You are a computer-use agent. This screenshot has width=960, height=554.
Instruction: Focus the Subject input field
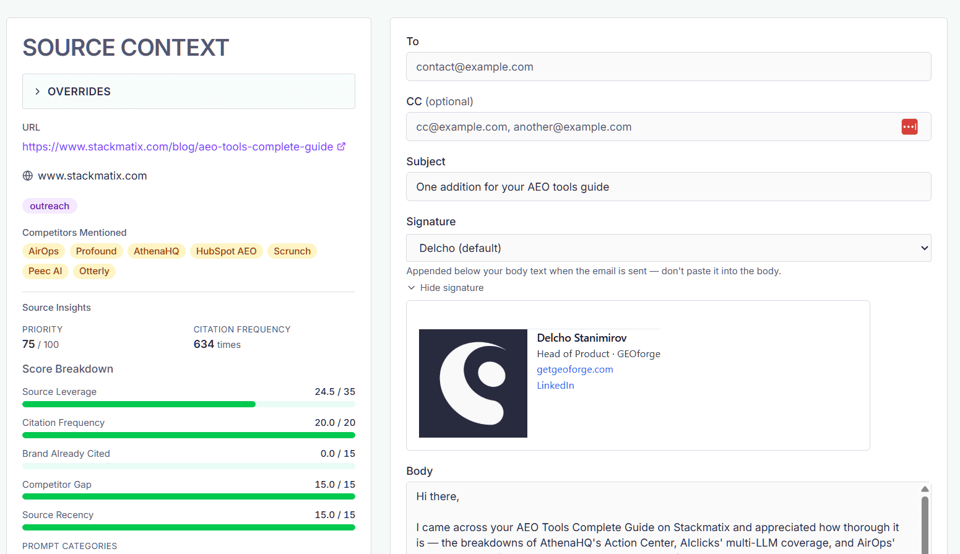(x=668, y=187)
